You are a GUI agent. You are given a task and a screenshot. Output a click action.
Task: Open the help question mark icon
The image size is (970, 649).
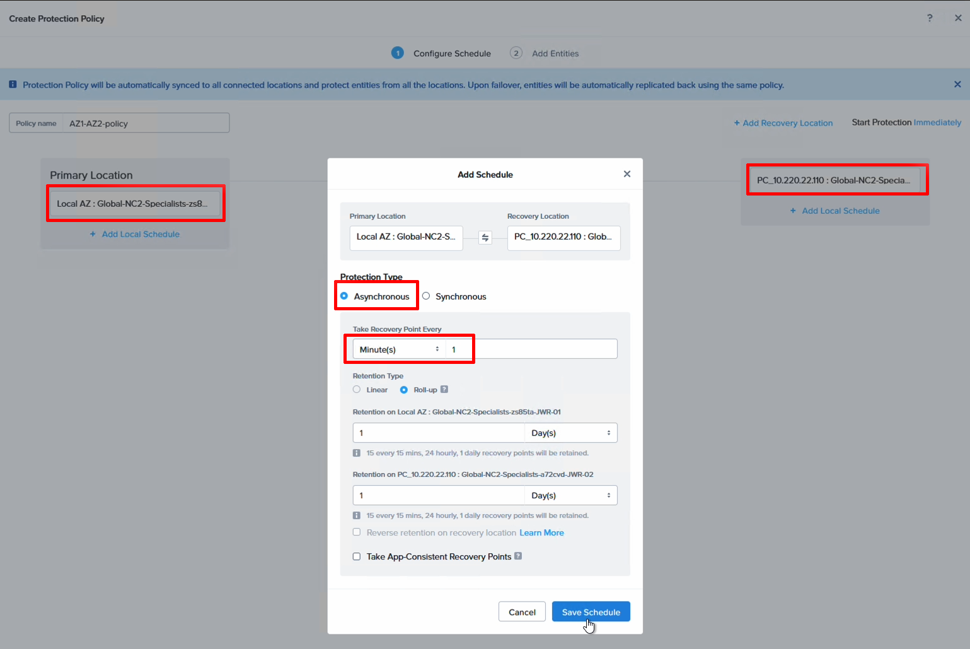(930, 18)
